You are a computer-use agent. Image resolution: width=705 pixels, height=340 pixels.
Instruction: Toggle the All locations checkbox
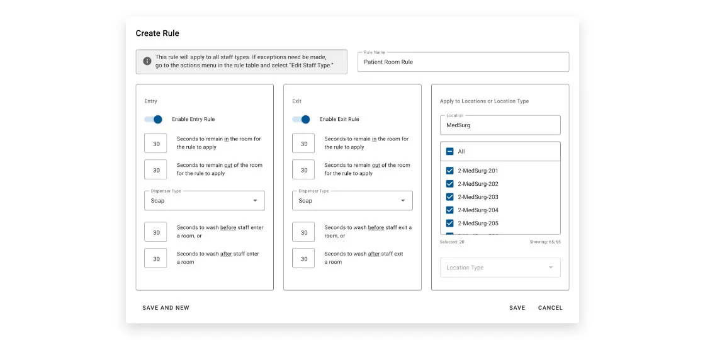tap(449, 151)
